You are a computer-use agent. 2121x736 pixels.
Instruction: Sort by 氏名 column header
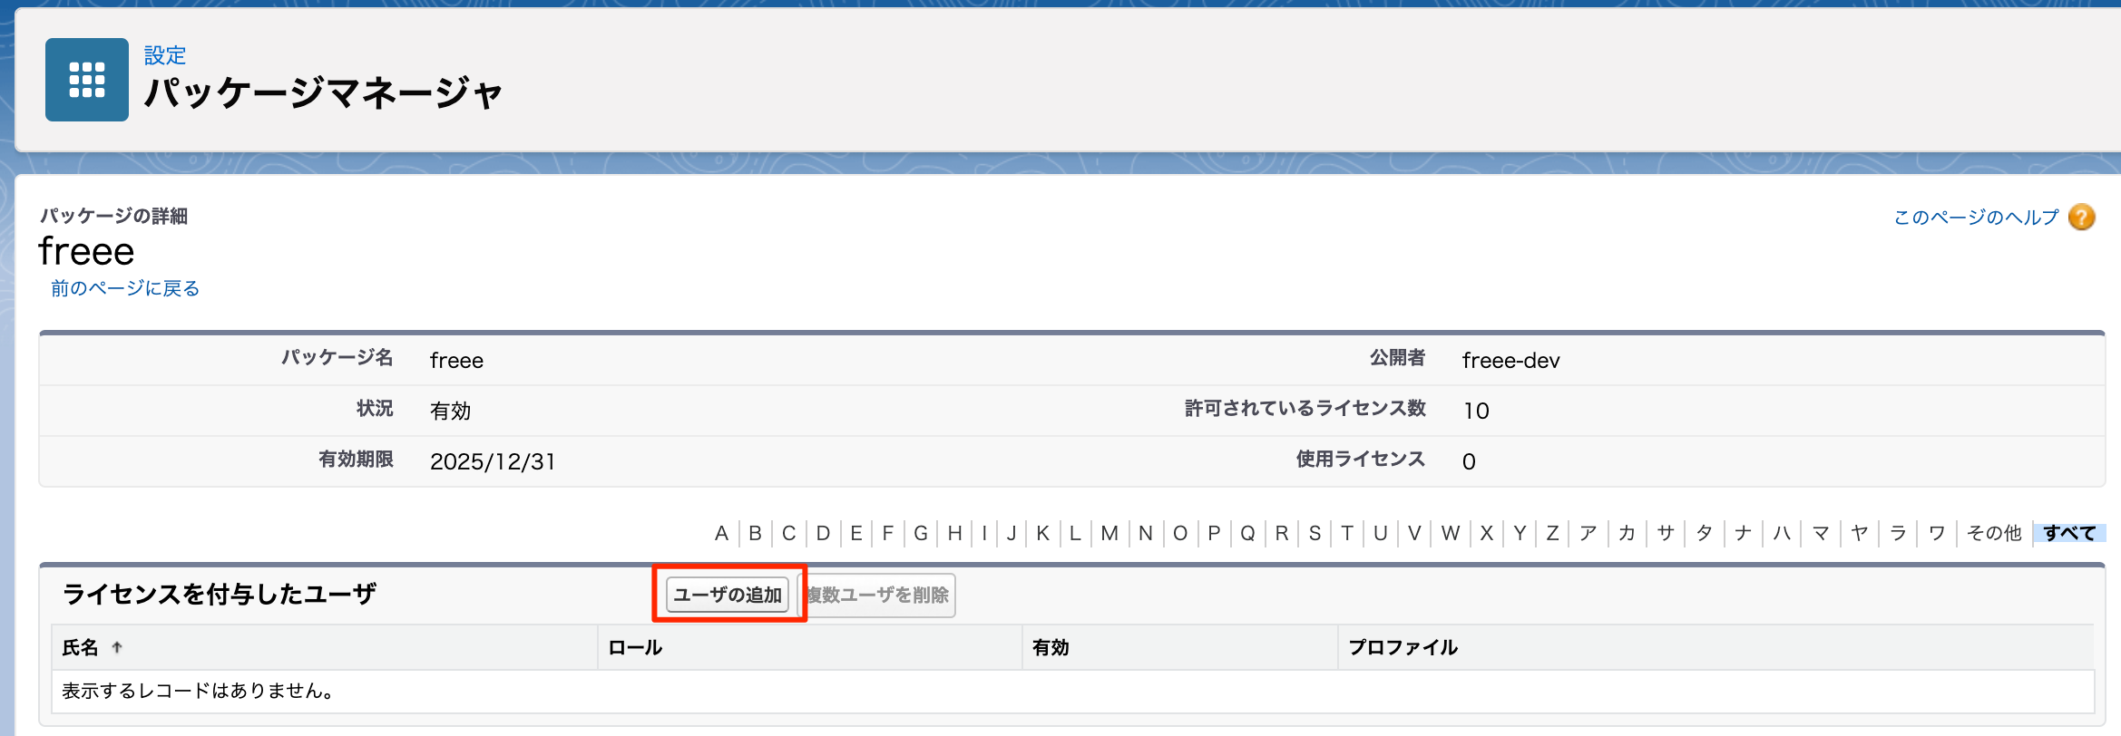80,647
